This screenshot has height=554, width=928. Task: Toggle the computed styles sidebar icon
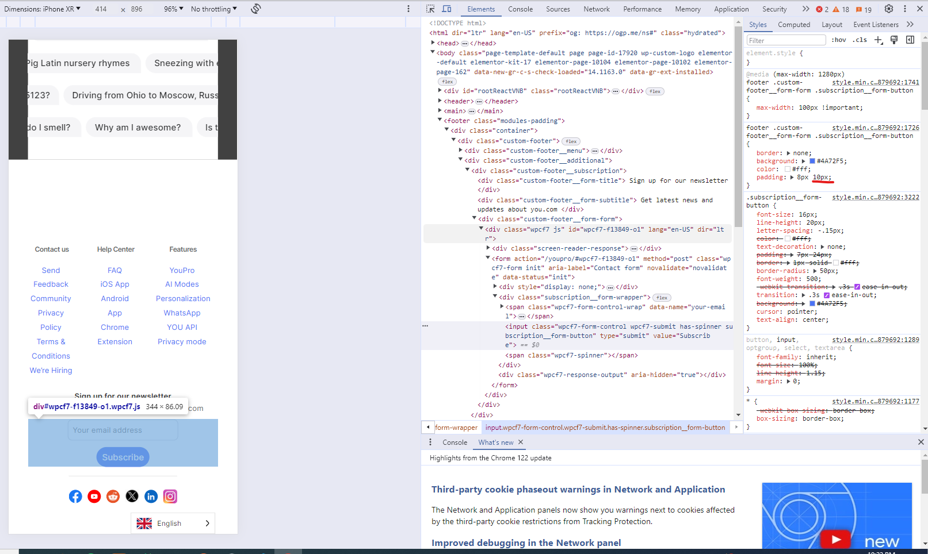tap(910, 40)
